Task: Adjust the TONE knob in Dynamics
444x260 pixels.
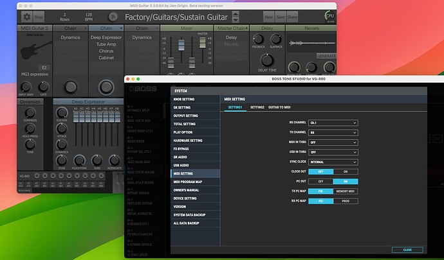Action: (30, 144)
